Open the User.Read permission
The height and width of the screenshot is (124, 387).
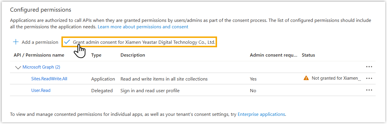pyautogui.click(x=41, y=90)
